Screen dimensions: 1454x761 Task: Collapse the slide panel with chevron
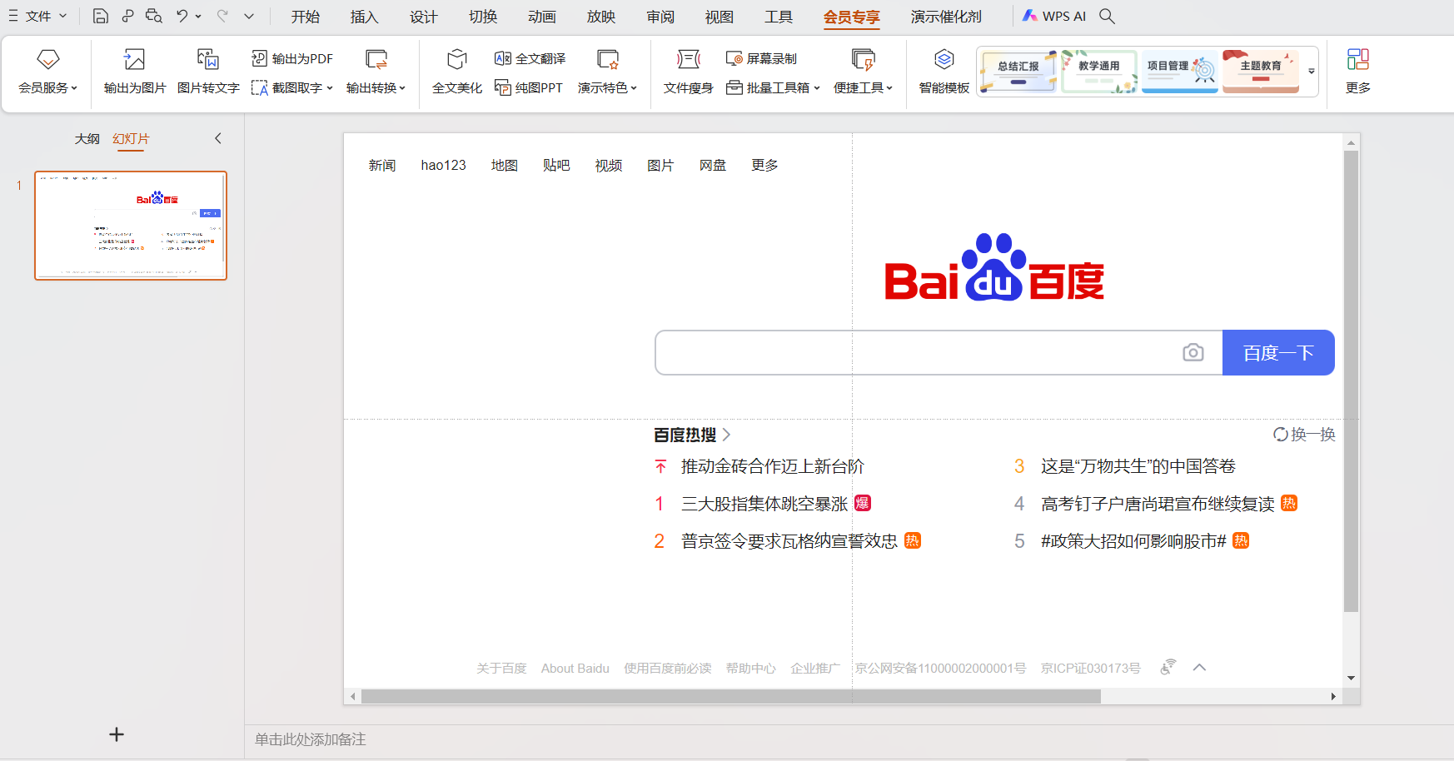[218, 138]
